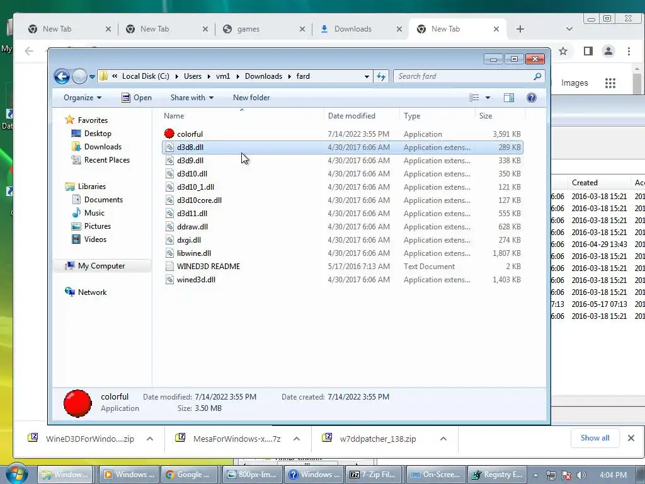This screenshot has height=484, width=645.
Task: Open the Share with dropdown
Action: [191, 98]
